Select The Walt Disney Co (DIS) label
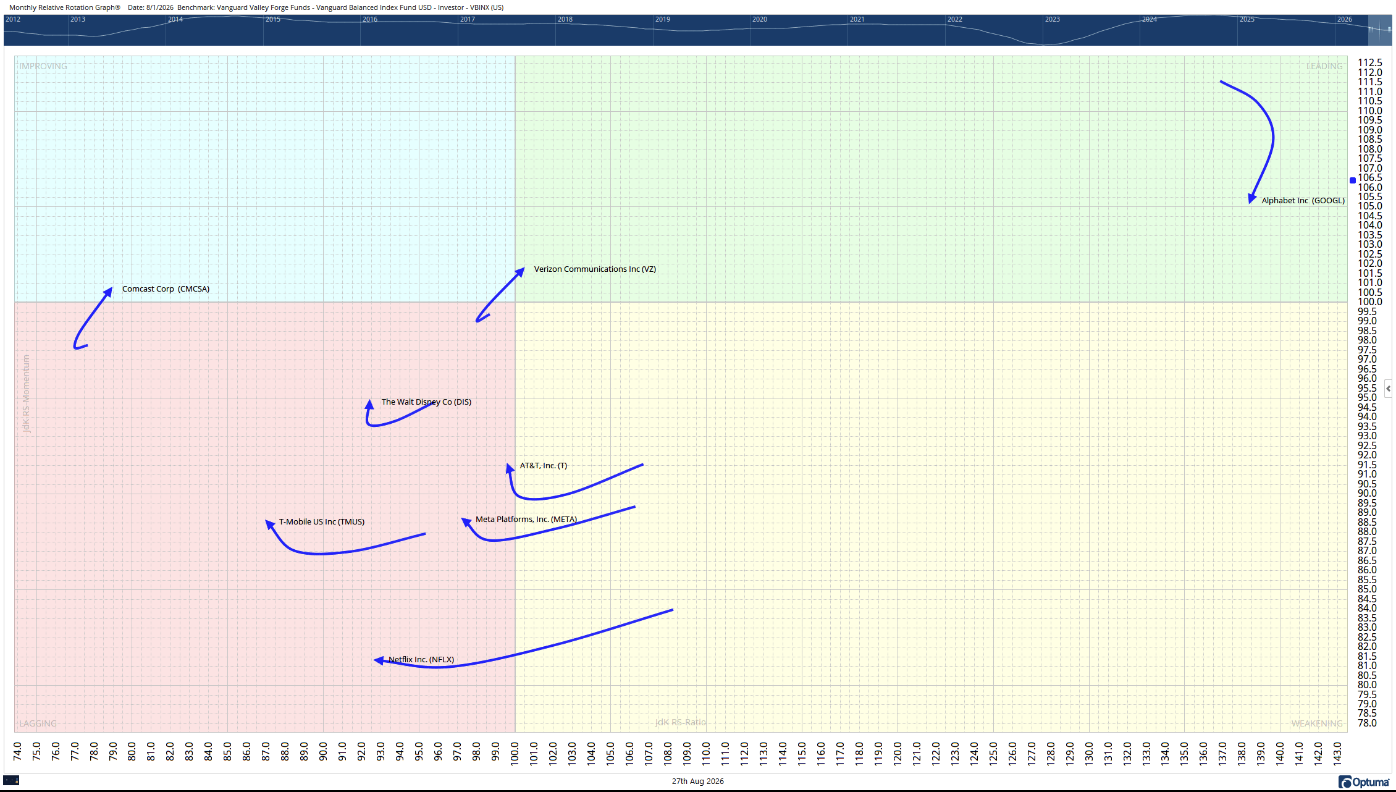The width and height of the screenshot is (1396, 792). (426, 402)
